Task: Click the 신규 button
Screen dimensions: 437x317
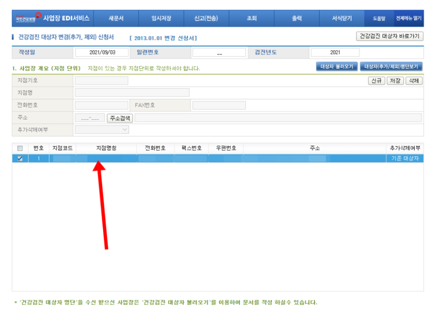Action: [x=376, y=81]
